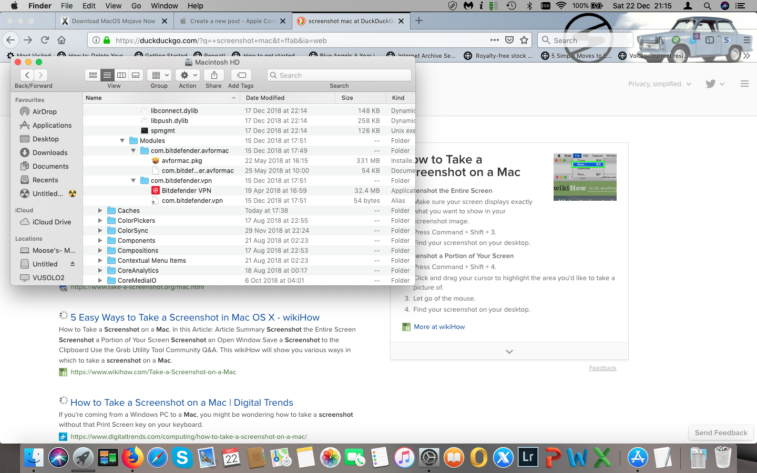Collapse the com.bitdefender.avformac folder
Image resolution: width=757 pixels, height=473 pixels.
click(133, 151)
